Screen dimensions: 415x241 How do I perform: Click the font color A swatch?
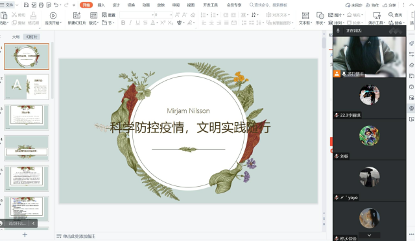pyautogui.click(x=153, y=23)
